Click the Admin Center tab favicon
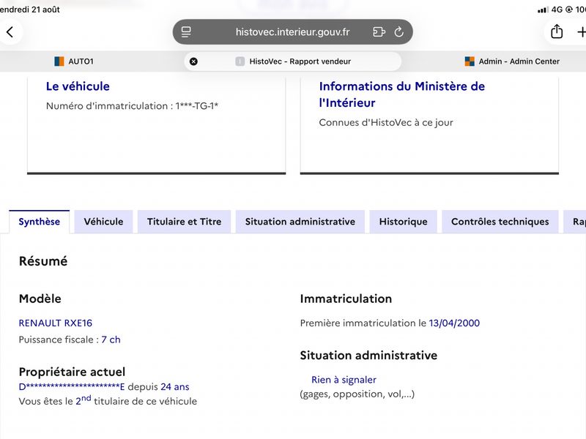 click(x=470, y=61)
